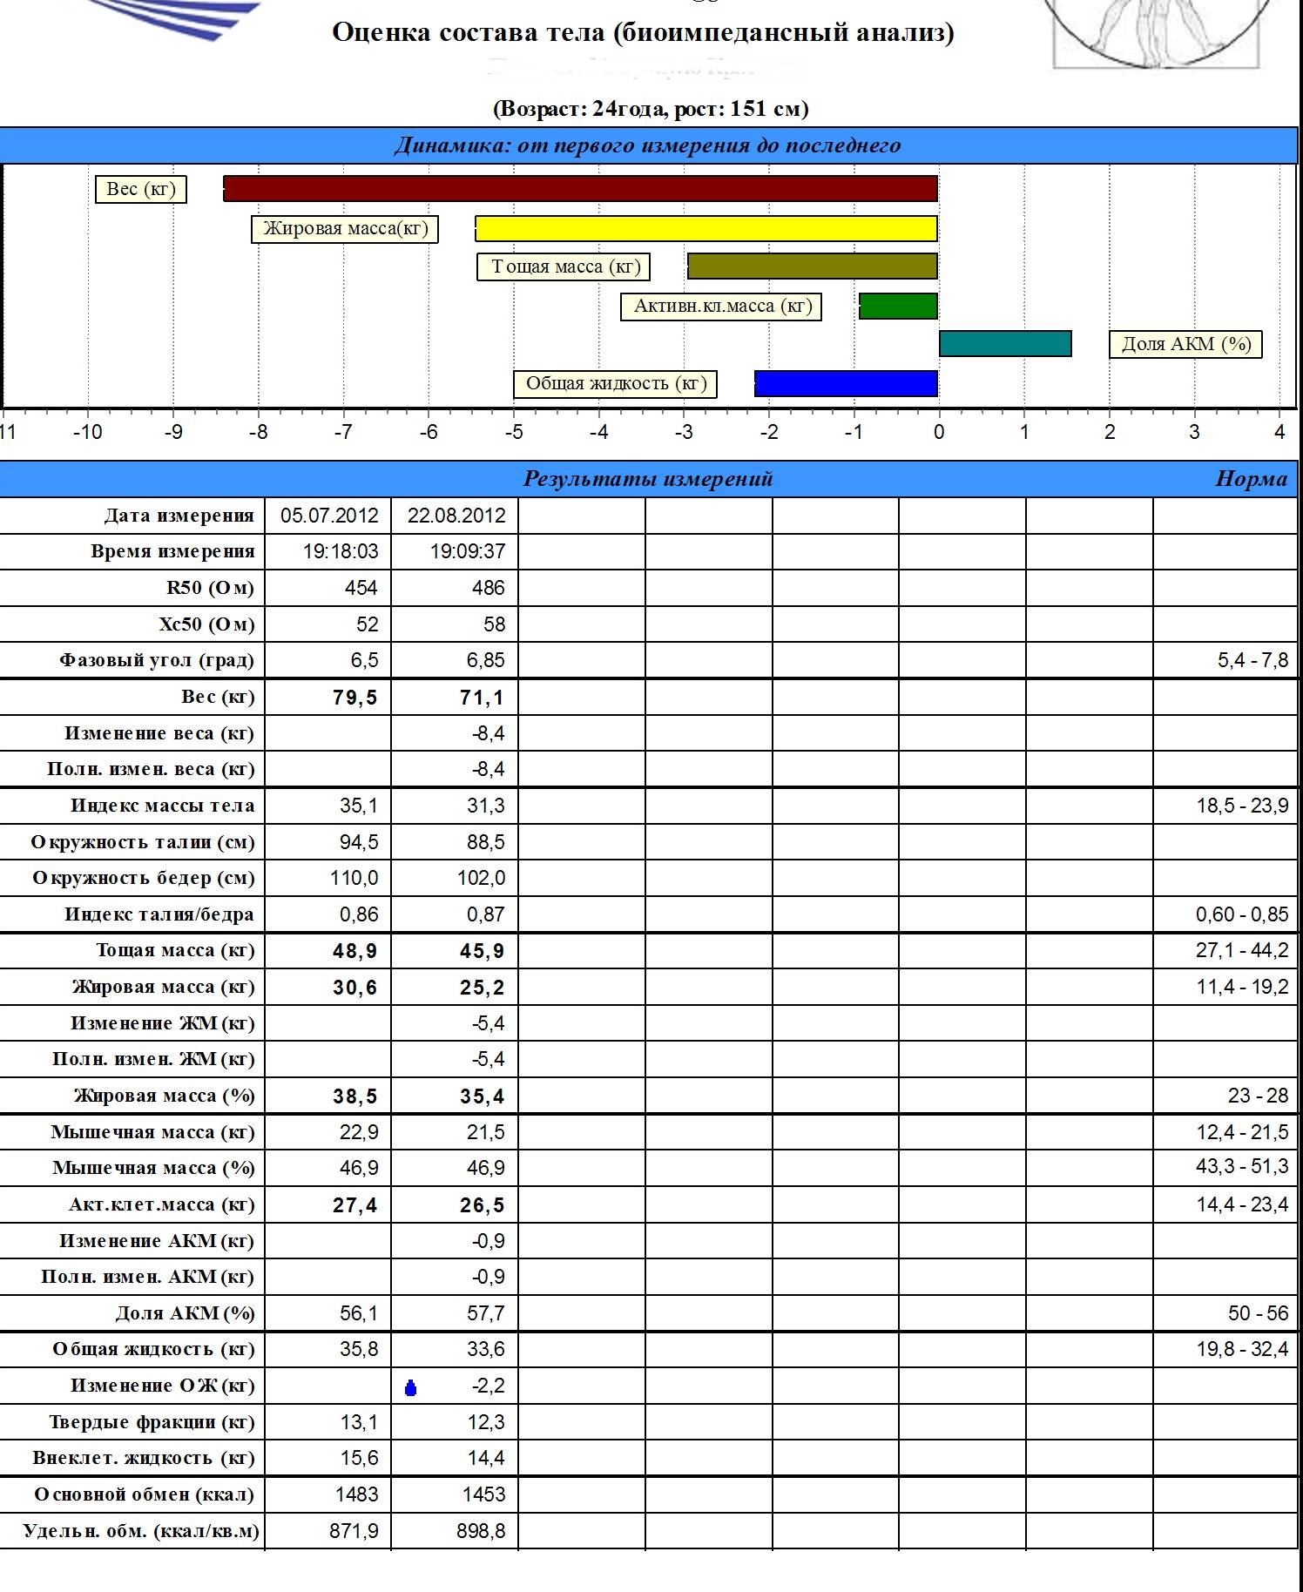Click the Норма column header
1303x1592 pixels.
(x=1251, y=479)
